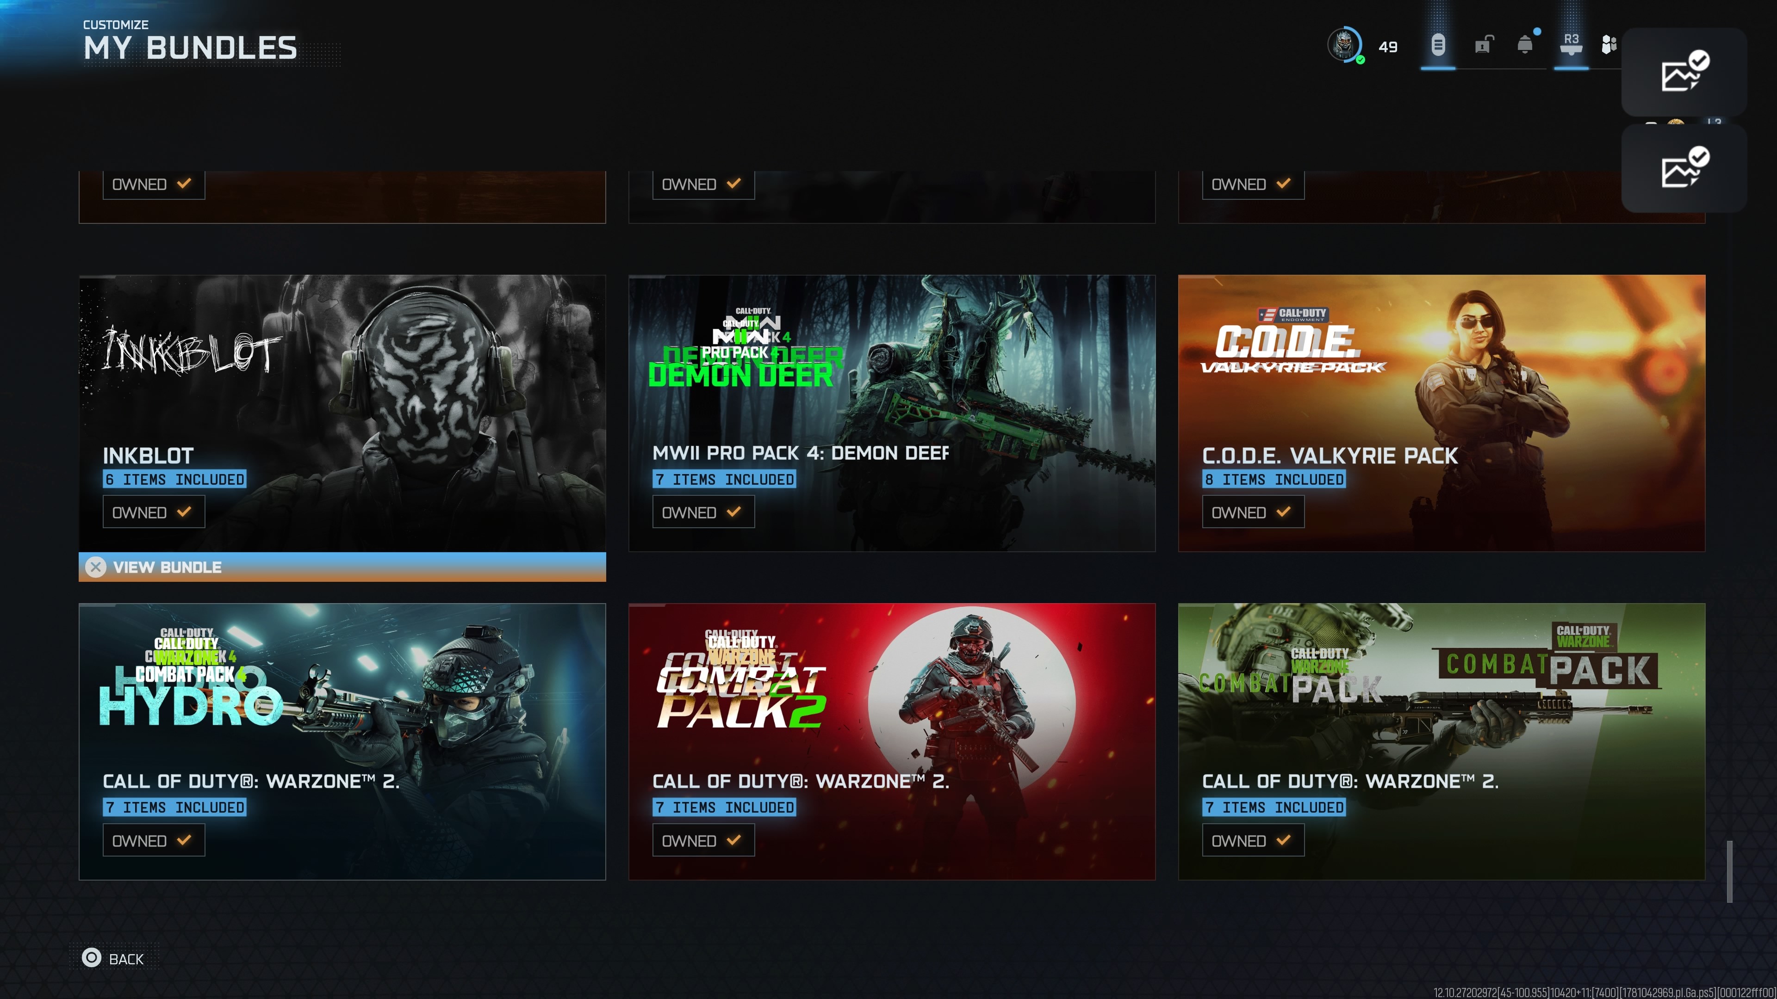Viewport: 1777px width, 999px height.
Task: Go back using the Back button
Action: (x=114, y=958)
